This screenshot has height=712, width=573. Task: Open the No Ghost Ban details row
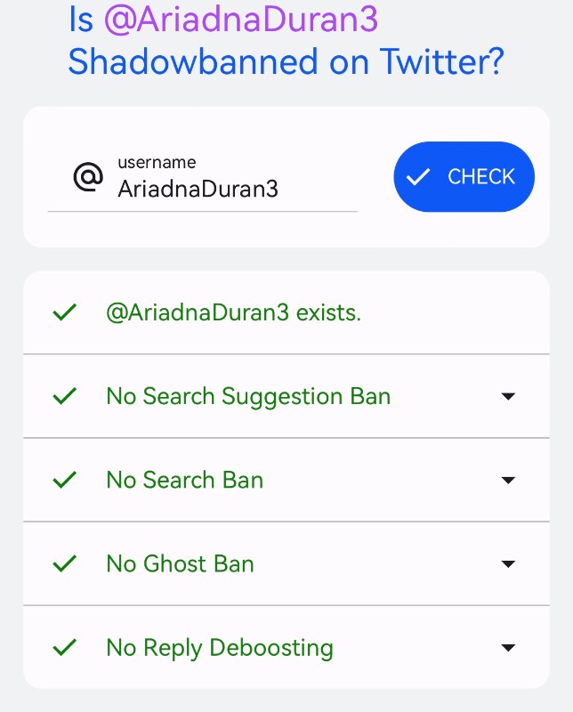pyautogui.click(x=286, y=563)
